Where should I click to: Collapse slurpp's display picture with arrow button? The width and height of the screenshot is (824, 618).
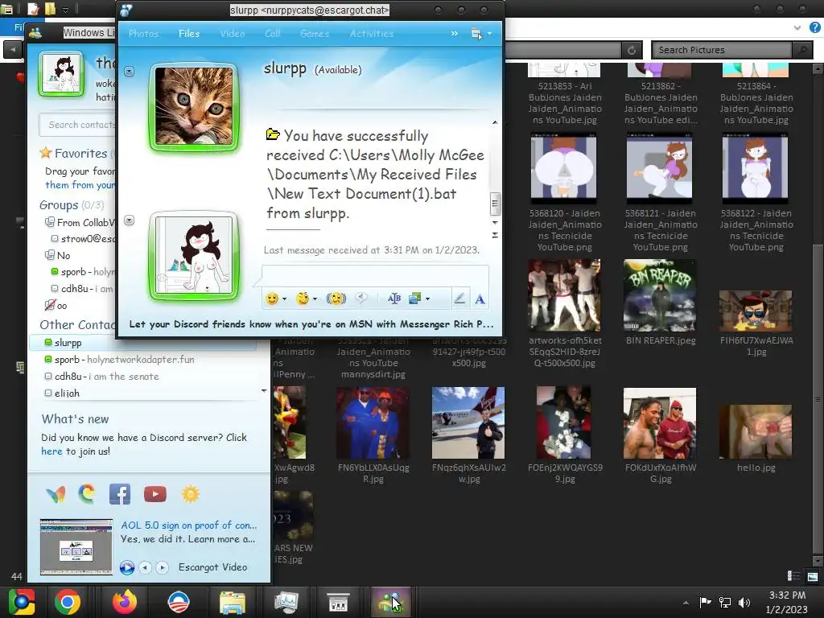pyautogui.click(x=130, y=71)
